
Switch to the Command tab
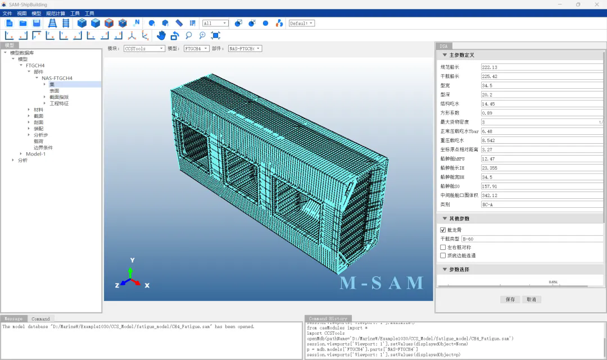(40, 319)
